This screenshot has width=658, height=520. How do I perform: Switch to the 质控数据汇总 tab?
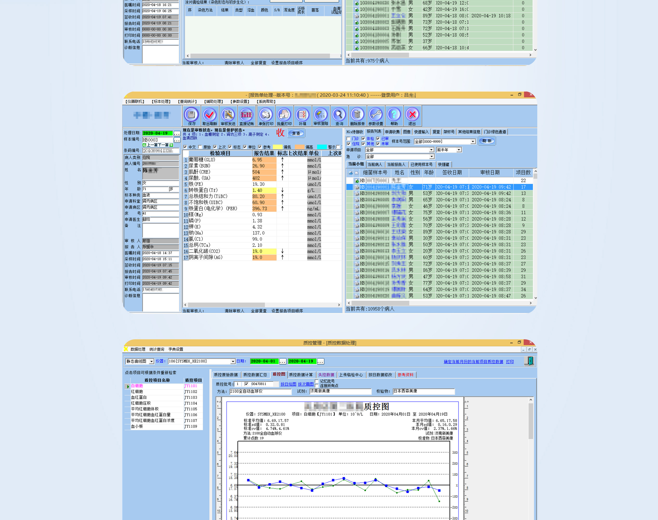pos(255,375)
